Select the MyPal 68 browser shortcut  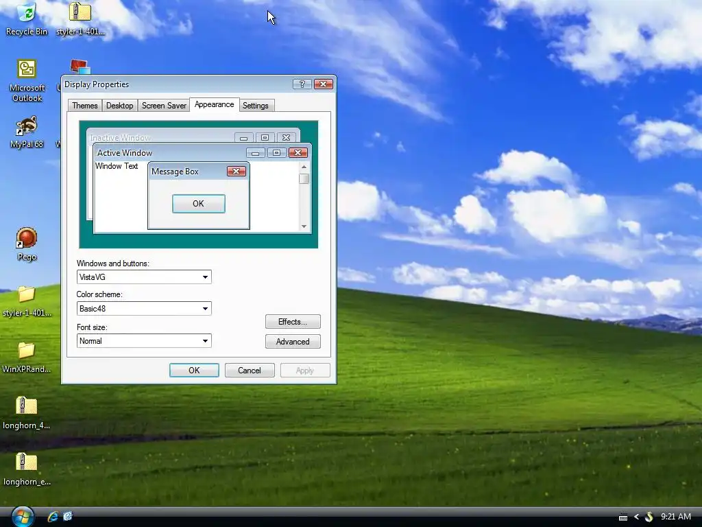coord(27,132)
